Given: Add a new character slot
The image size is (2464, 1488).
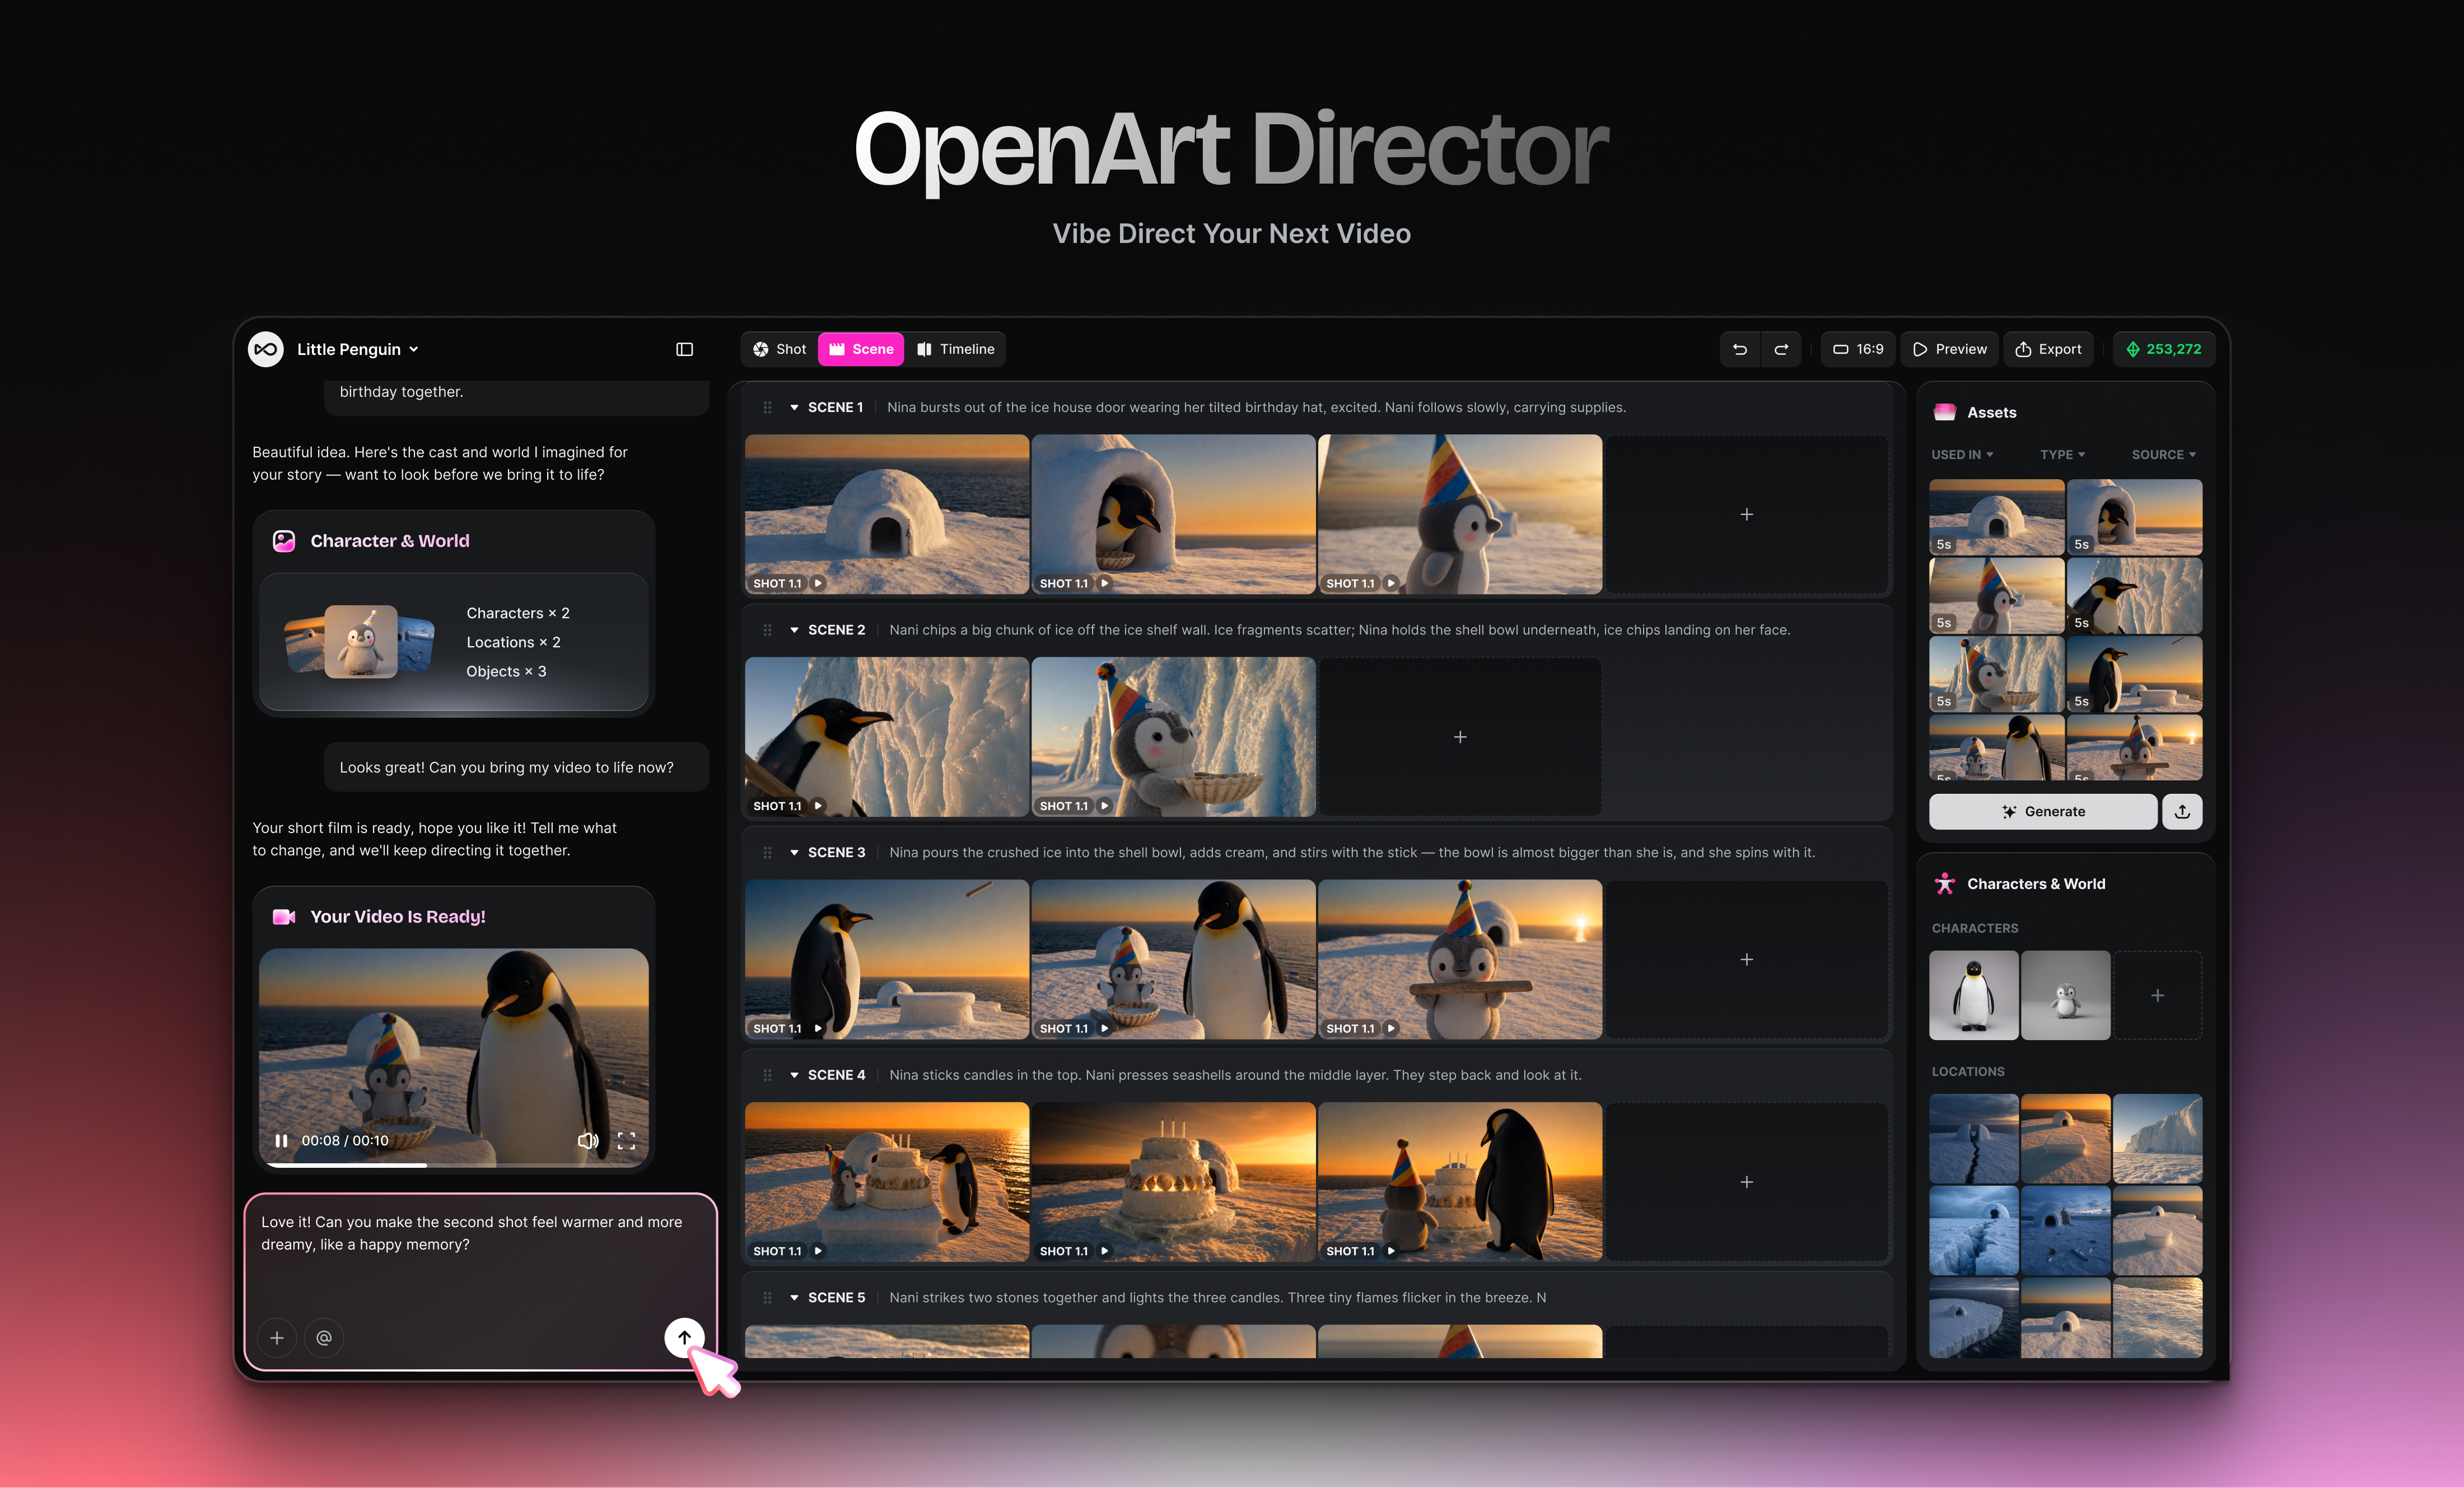Looking at the screenshot, I should click(x=2157, y=995).
